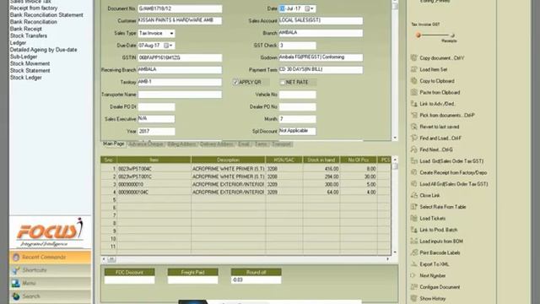Viewport: 540px width, 304px height.
Task: Switch to the Email tab
Action: coord(244,144)
